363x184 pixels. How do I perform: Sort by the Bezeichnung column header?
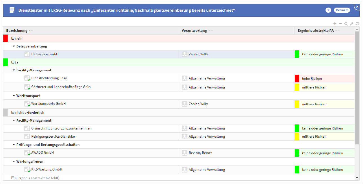(x=17, y=31)
